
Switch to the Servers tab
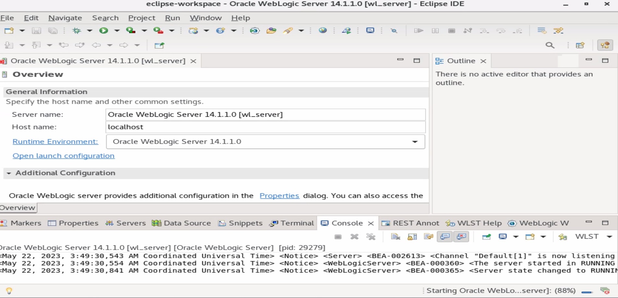(126, 223)
